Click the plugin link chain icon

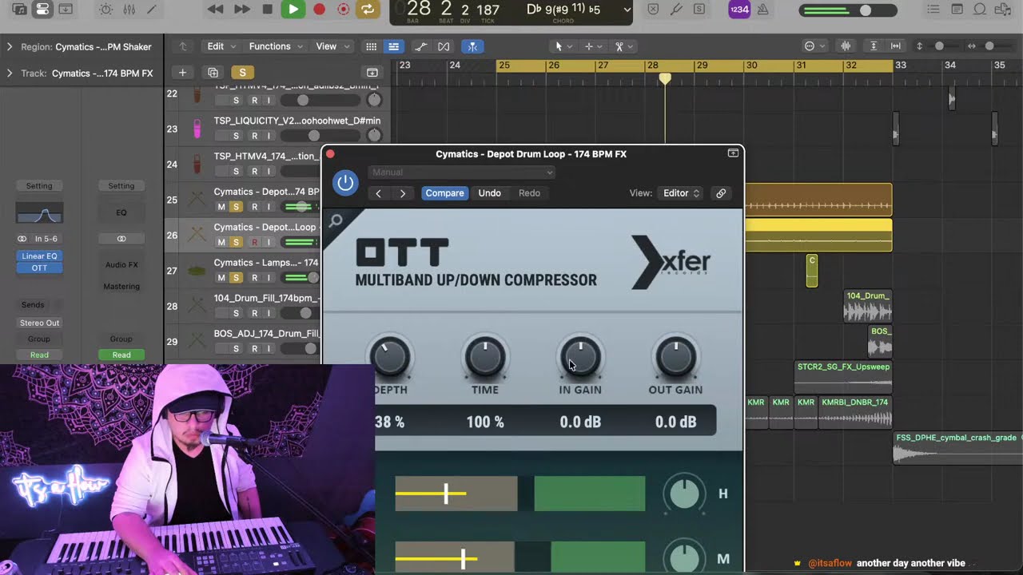(x=721, y=193)
